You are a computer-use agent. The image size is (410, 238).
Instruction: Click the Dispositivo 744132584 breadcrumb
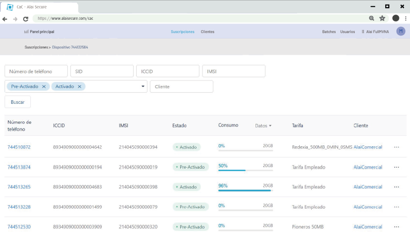pos(70,47)
